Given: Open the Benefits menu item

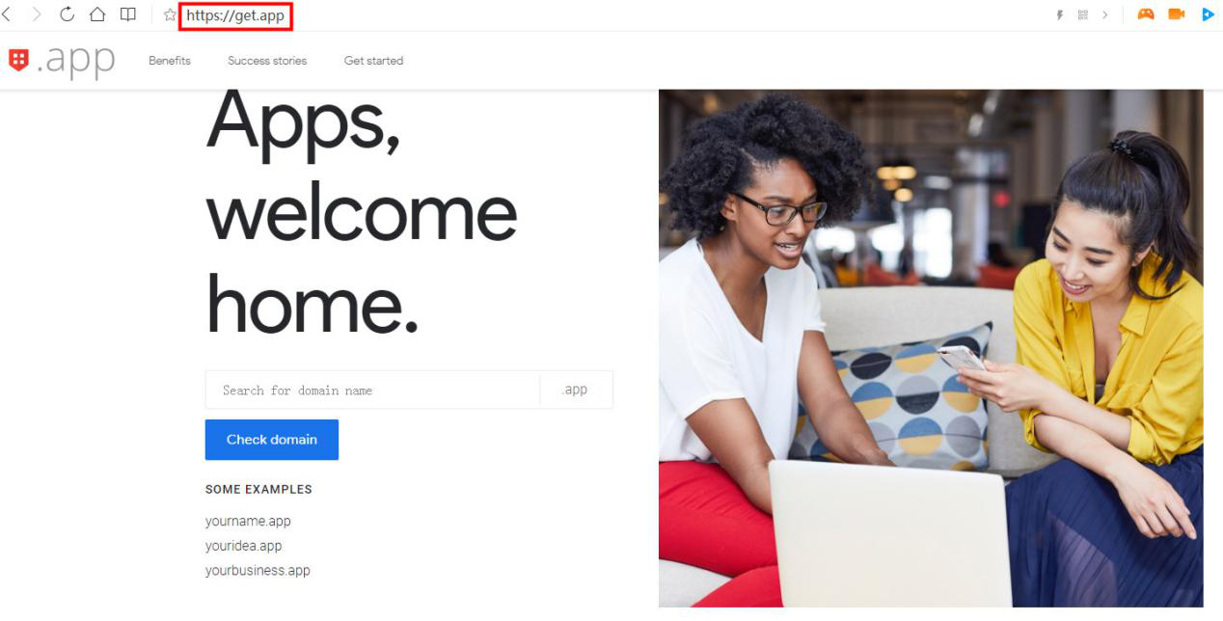Looking at the screenshot, I should pos(170,61).
